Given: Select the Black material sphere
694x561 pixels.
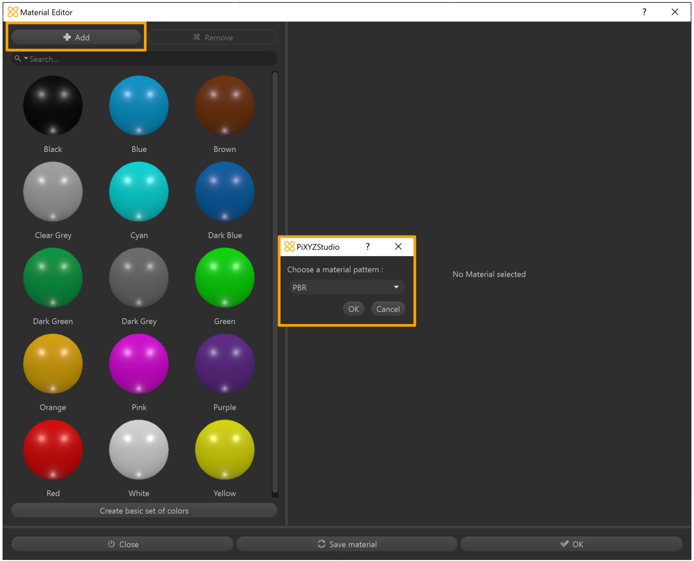Looking at the screenshot, I should pyautogui.click(x=53, y=105).
